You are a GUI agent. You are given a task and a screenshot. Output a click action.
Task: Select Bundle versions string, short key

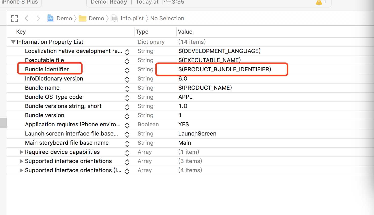(63, 106)
